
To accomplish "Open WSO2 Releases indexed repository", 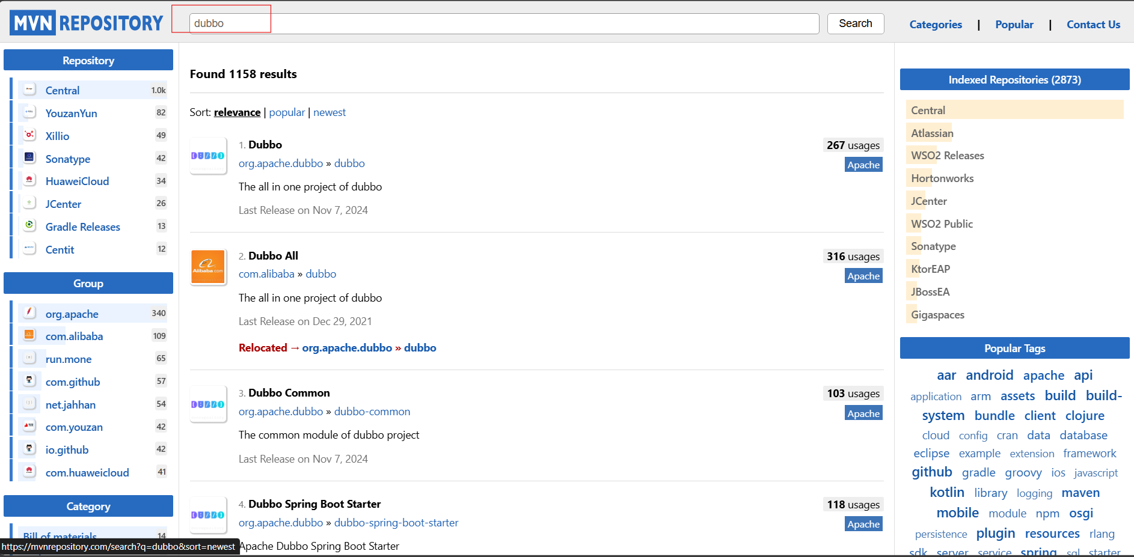I will 948,156.
